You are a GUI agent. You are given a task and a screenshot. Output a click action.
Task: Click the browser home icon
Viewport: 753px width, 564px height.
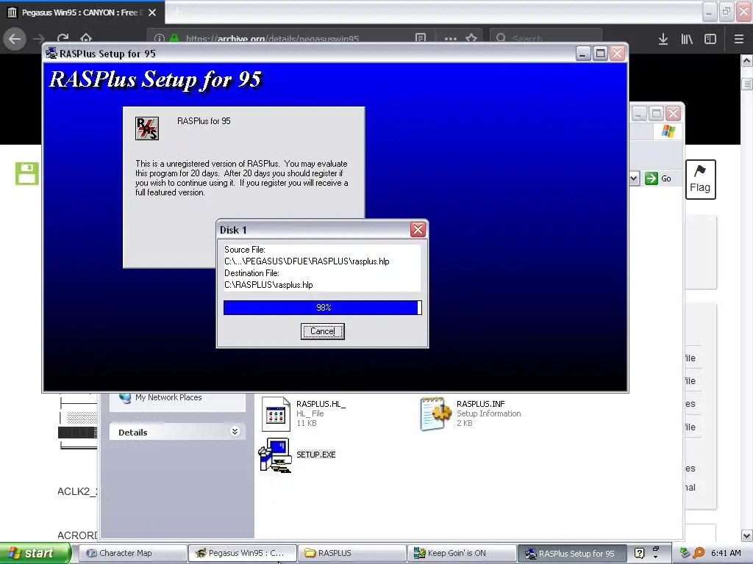(x=86, y=38)
